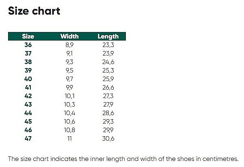Click width value 8,9
This screenshot has height=167, width=244.
coord(69,45)
